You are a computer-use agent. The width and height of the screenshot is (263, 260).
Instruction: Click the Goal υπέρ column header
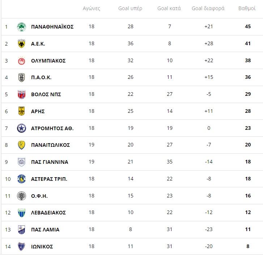coord(130,8)
